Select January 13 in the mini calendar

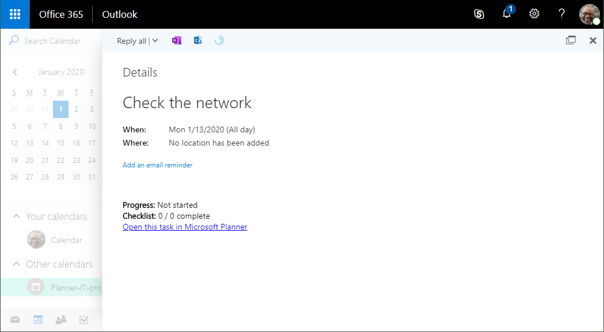30,143
